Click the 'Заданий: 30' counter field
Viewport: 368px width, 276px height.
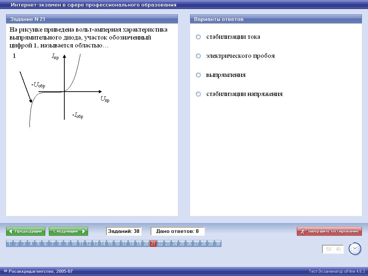click(x=124, y=231)
